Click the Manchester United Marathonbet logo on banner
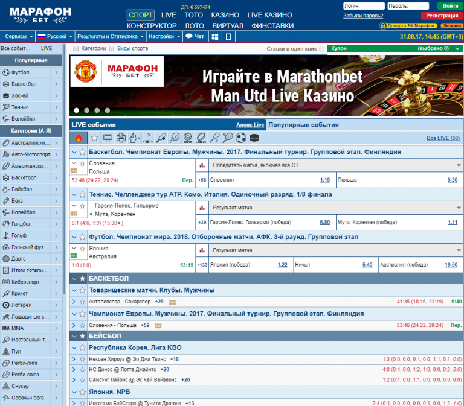 coord(117,72)
